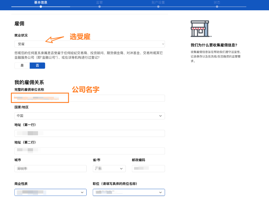Go to the 基本信息 step label
269x205 pixels.
point(41,2)
